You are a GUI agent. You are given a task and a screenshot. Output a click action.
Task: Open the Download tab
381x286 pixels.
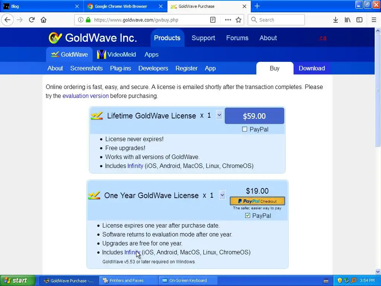tap(312, 68)
